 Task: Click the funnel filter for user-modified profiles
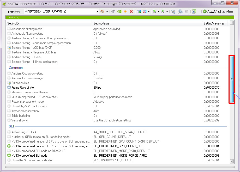173,11
